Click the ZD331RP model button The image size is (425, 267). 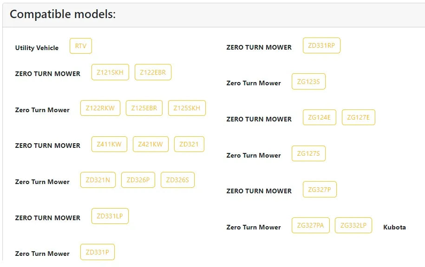tap(321, 45)
